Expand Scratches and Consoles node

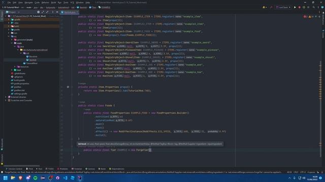click(x=6, y=100)
